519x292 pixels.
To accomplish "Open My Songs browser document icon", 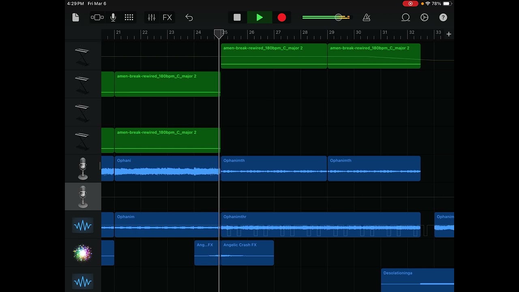I will pos(75,17).
